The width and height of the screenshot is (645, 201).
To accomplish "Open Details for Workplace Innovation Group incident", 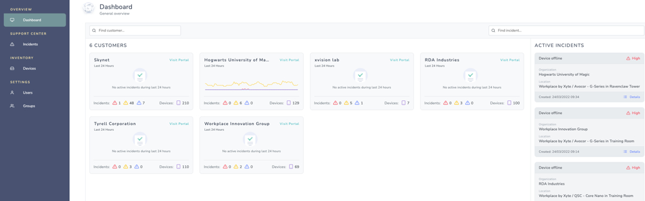I will (632, 152).
